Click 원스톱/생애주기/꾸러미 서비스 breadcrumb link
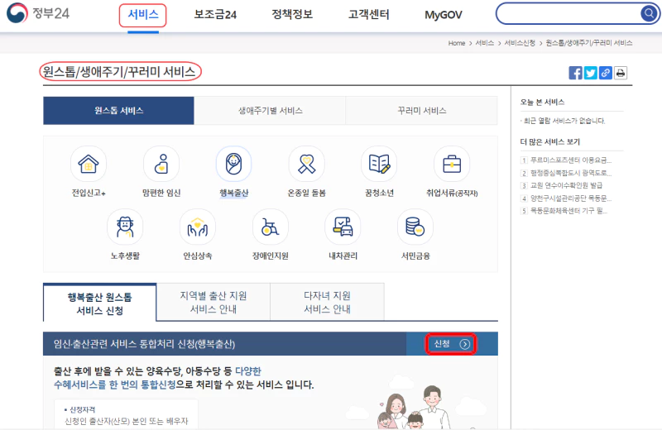 (589, 43)
